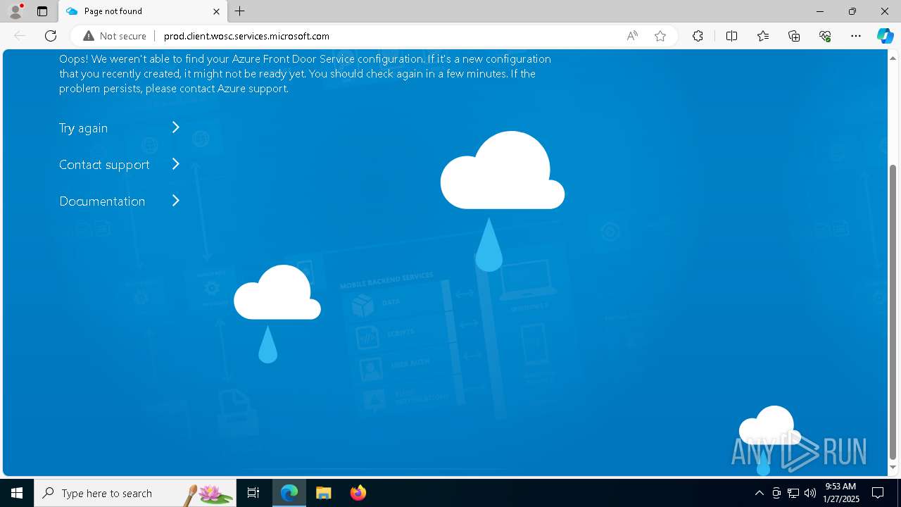The image size is (901, 507).
Task: Open the Documentation link
Action: coord(102,201)
